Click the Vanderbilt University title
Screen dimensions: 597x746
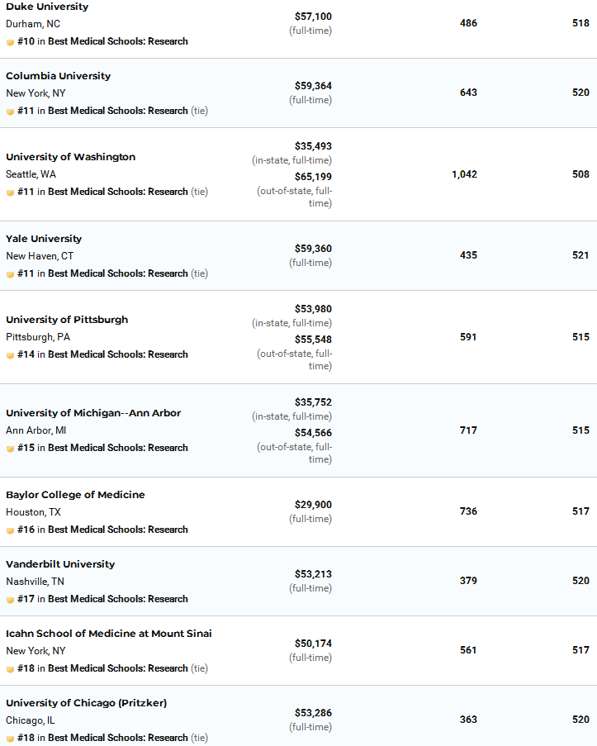coord(60,564)
